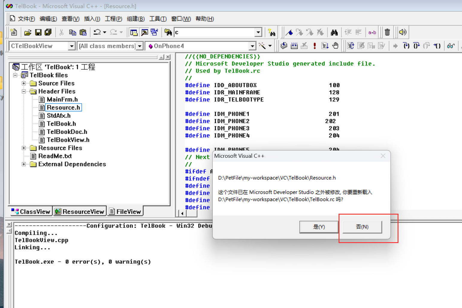Compile the file with the Compile icon
The height and width of the screenshot is (308, 462).
click(284, 46)
